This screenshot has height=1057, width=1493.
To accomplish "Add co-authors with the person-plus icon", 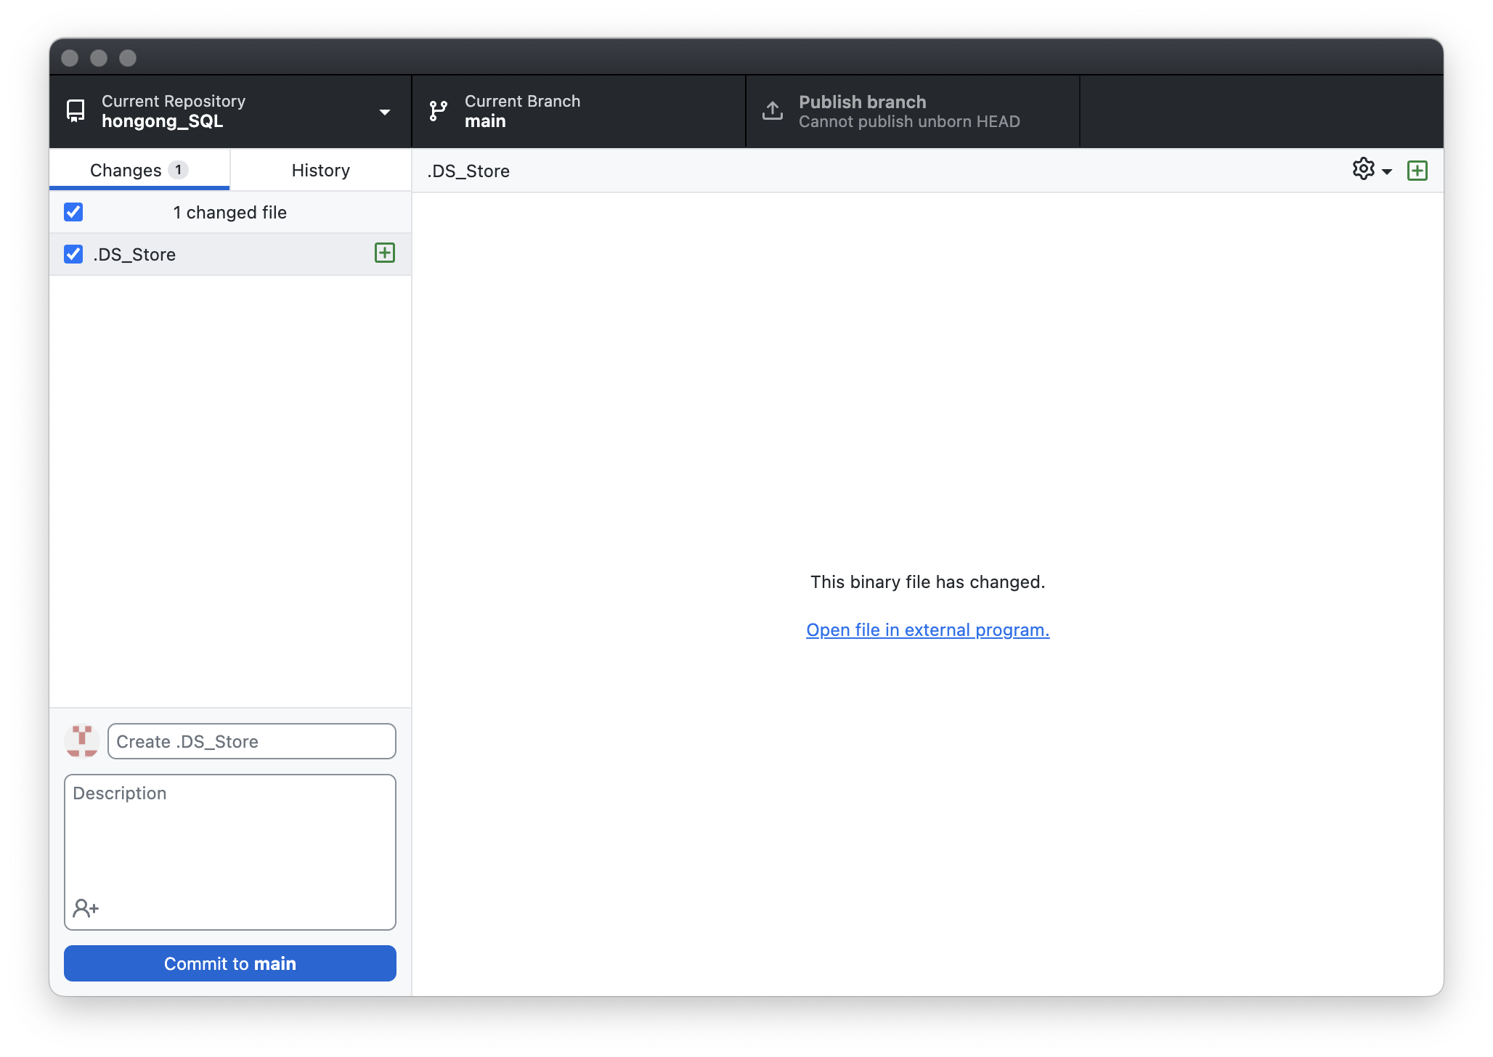I will point(86,907).
